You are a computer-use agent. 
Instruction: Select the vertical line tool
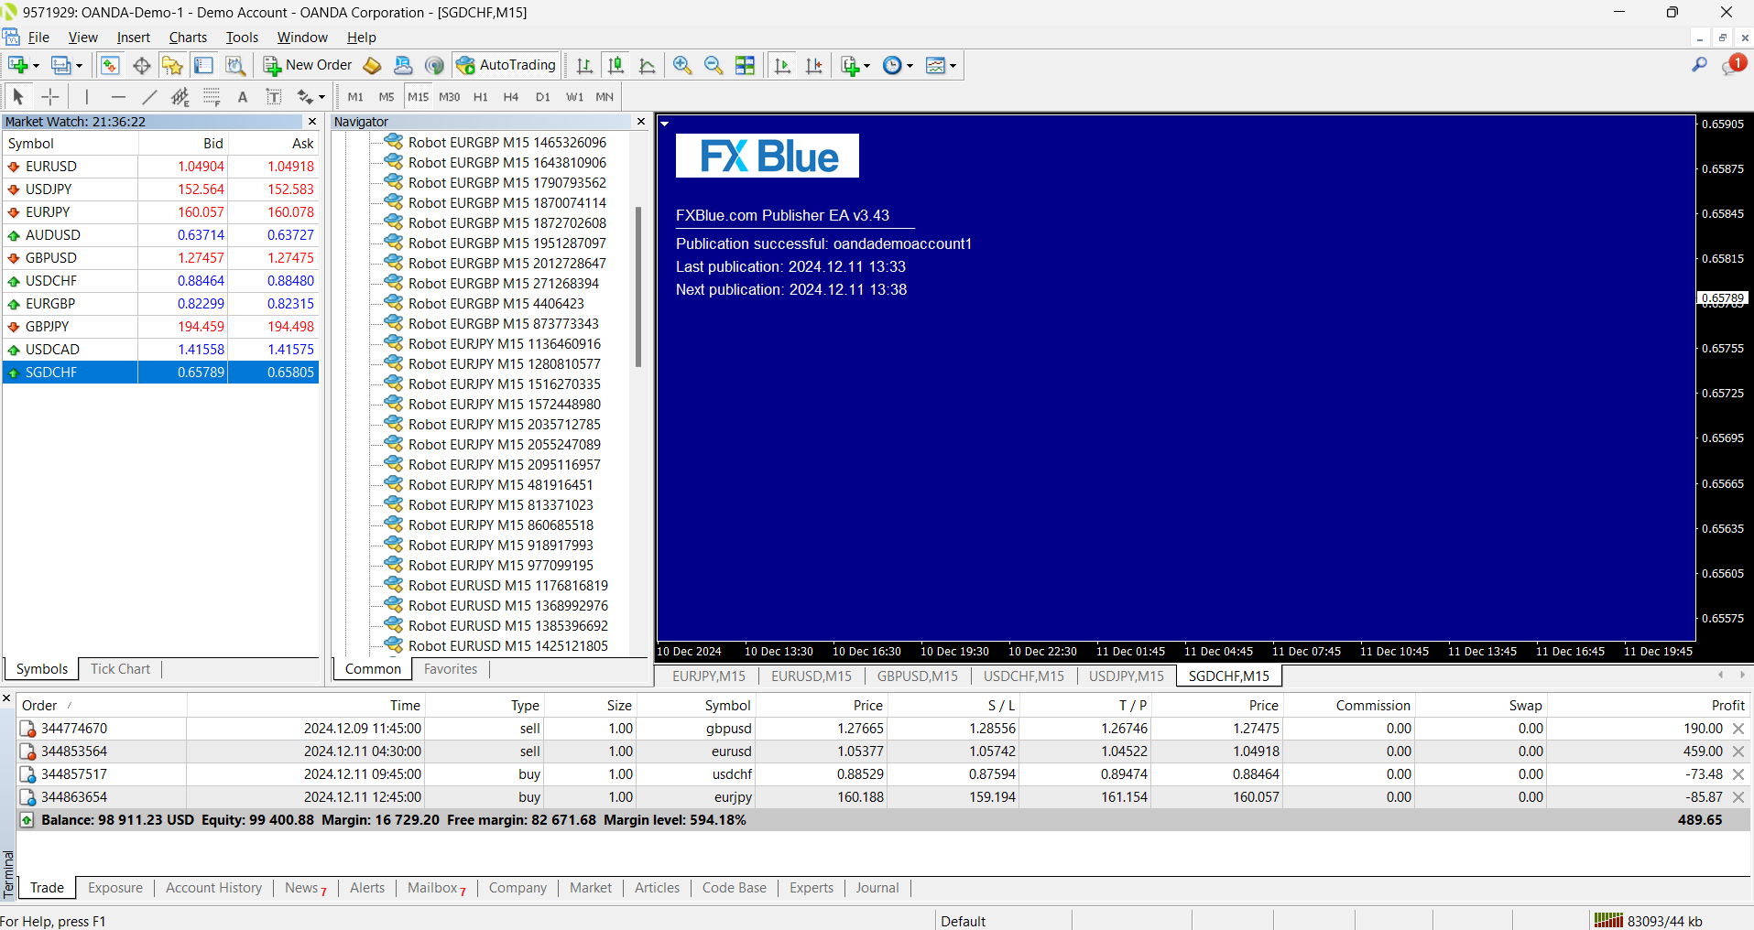click(x=87, y=96)
